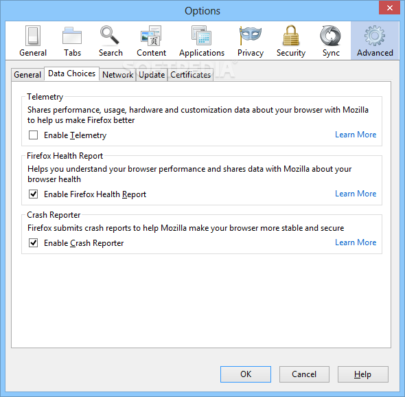The width and height of the screenshot is (405, 397).
Task: Close the Options dialog window
Action: [x=389, y=8]
